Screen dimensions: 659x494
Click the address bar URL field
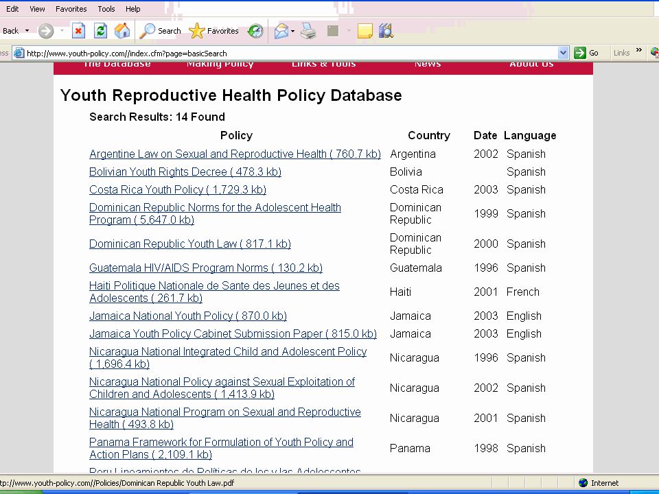(x=292, y=53)
